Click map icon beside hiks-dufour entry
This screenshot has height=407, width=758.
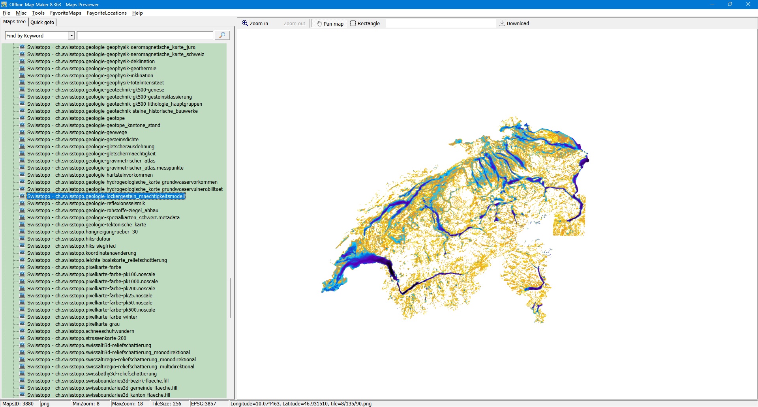click(22, 239)
